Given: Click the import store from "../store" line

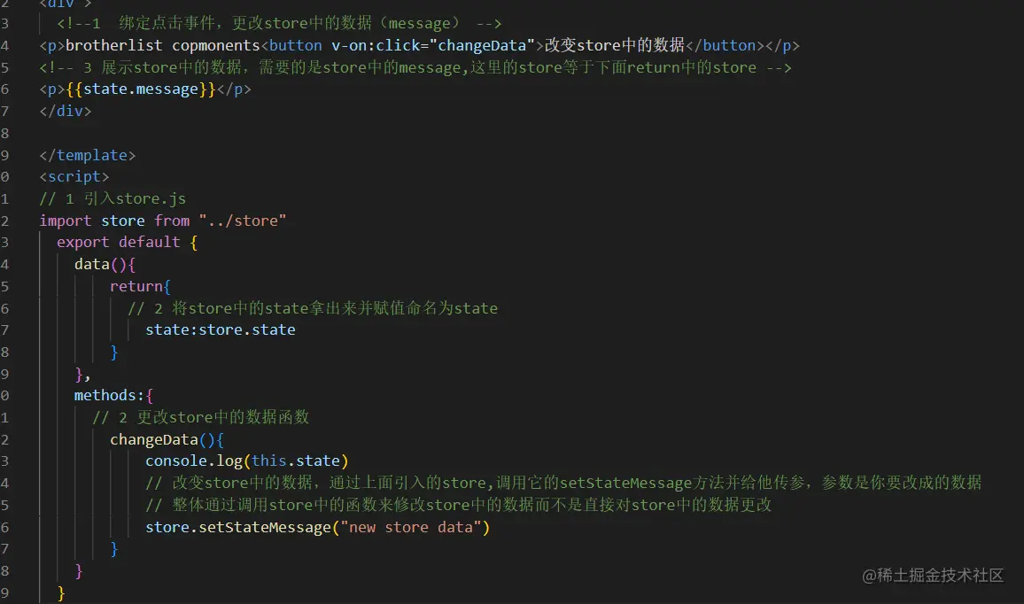Looking at the screenshot, I should tap(162, 221).
